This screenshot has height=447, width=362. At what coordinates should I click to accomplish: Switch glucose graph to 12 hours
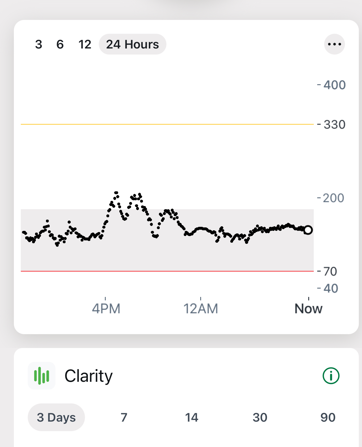(x=85, y=44)
